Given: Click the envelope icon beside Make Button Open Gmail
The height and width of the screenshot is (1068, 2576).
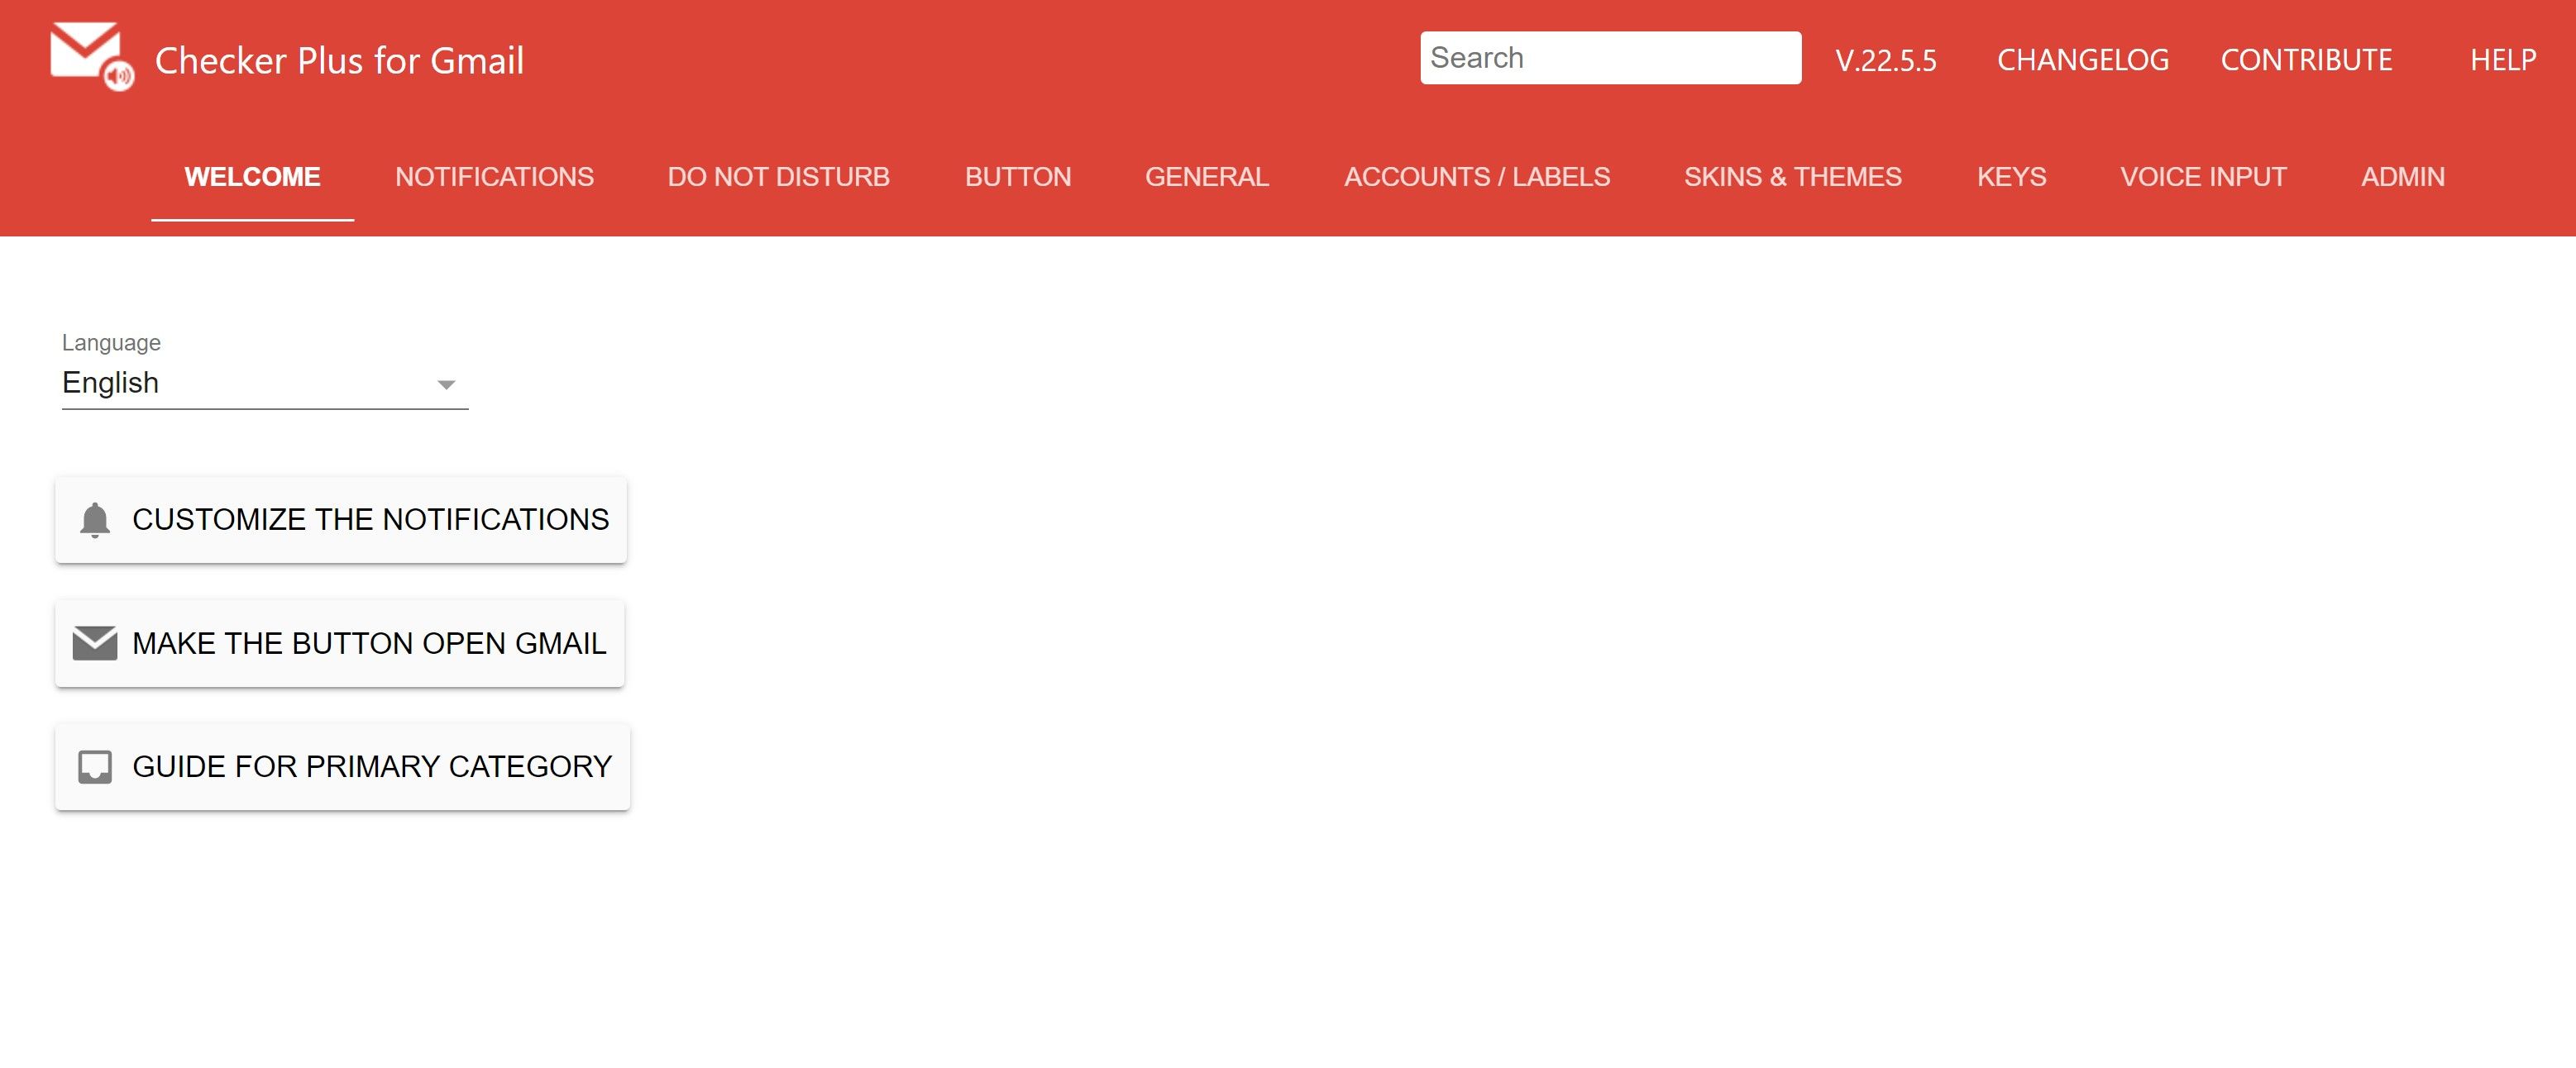Looking at the screenshot, I should click(x=96, y=643).
